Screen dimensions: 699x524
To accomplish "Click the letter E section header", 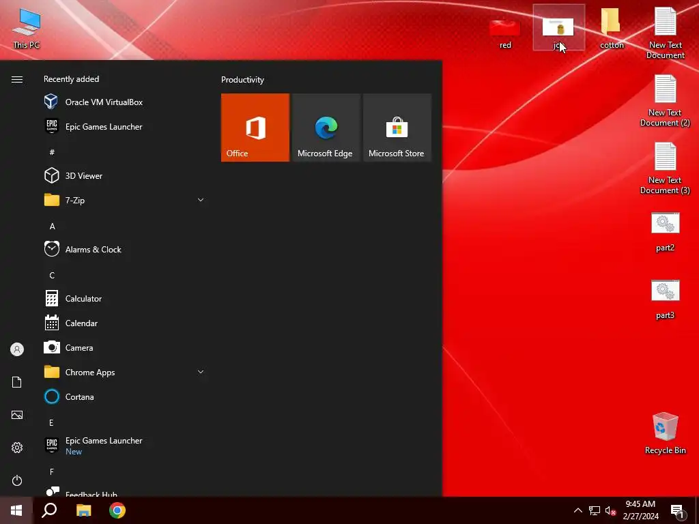I will pyautogui.click(x=51, y=423).
